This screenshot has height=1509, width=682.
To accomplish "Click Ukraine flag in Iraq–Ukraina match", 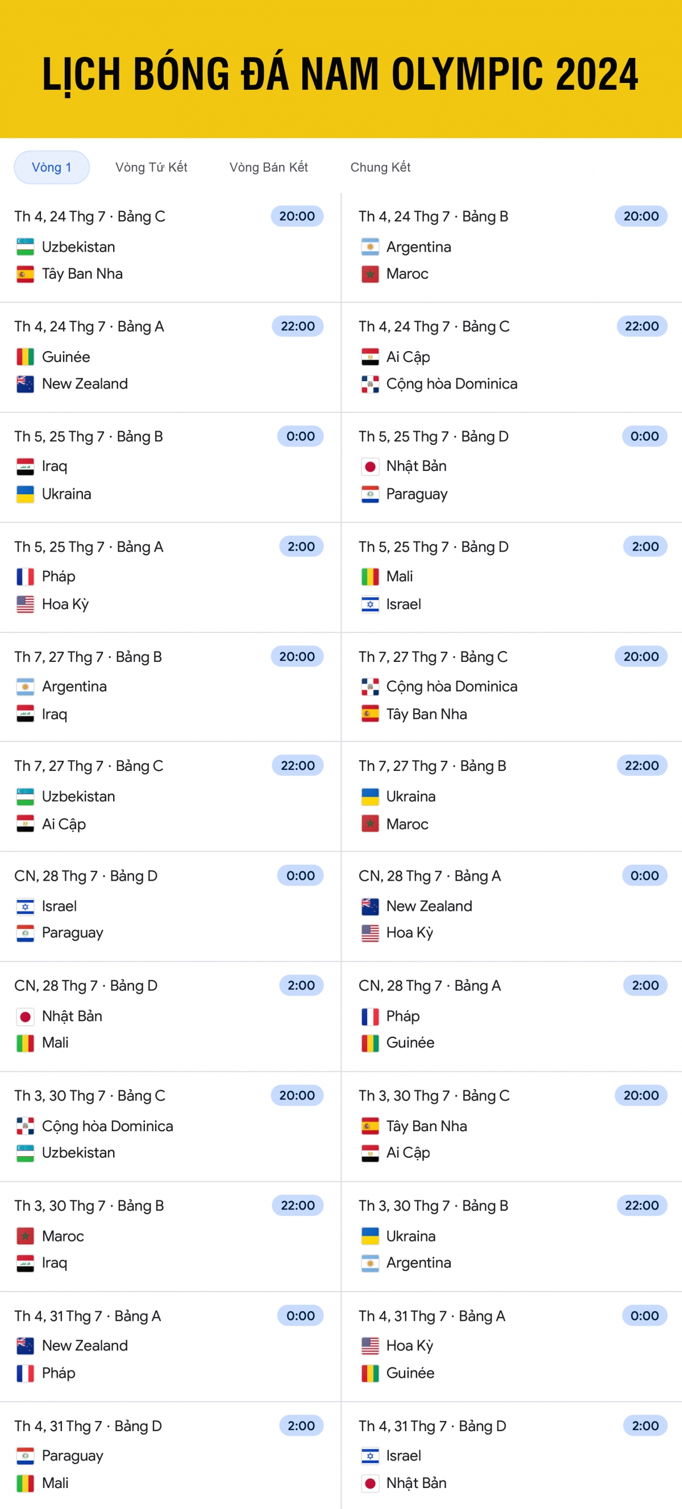I will tap(25, 494).
